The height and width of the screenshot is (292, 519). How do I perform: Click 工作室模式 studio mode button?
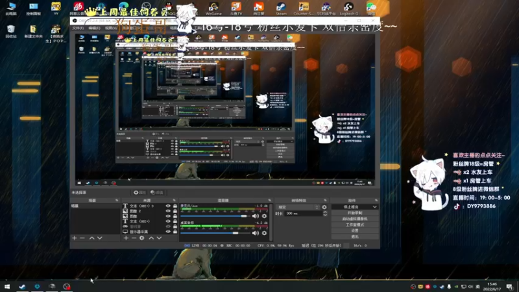355,225
